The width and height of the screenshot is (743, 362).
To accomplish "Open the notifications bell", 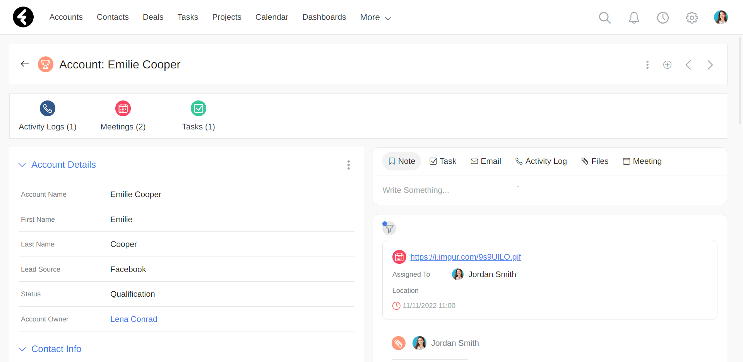I will click(x=634, y=18).
